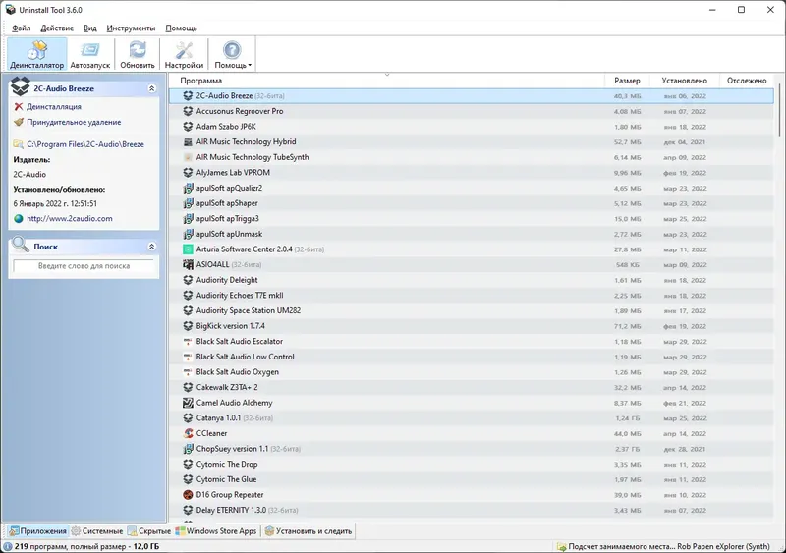
Task: Click the CCleaner icon
Action: (x=188, y=433)
